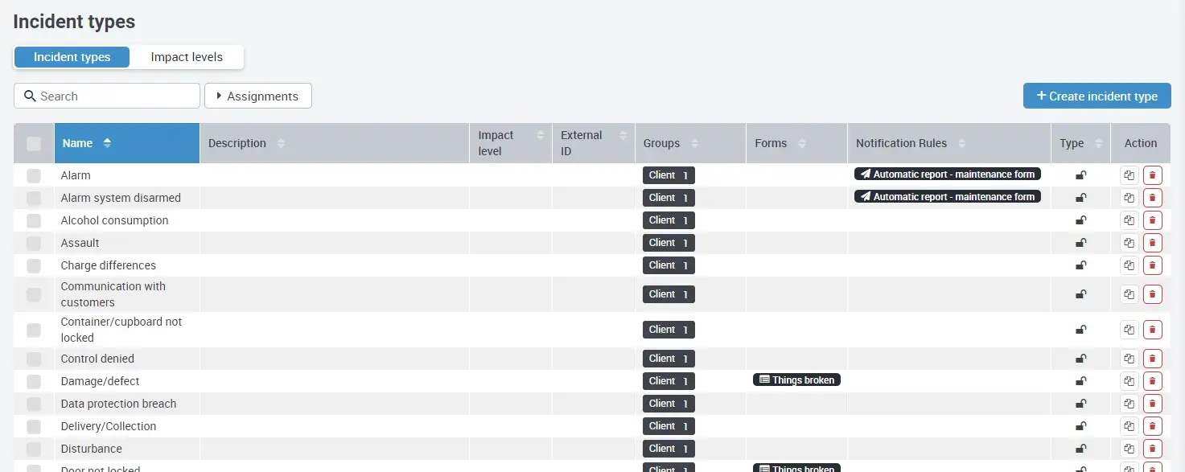Click unlocked padlock icon in Alcohol consumption row

pos(1080,220)
